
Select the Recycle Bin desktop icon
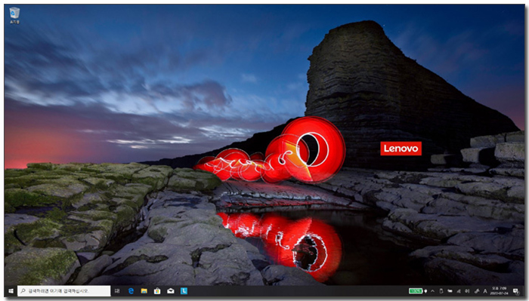point(14,16)
